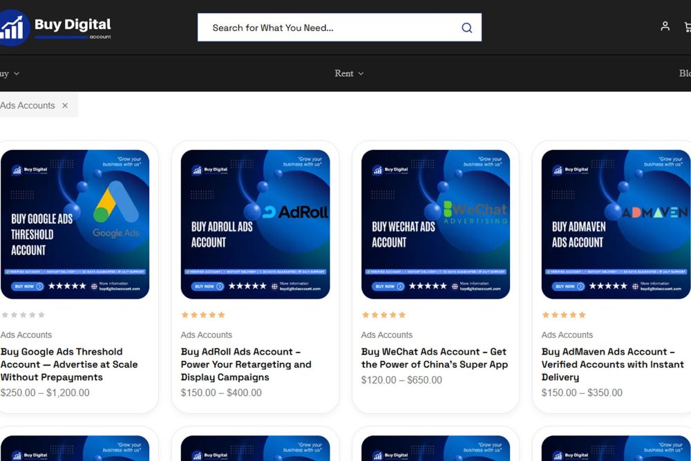Click the $250.00 – $1,200.00 price text
691x461 pixels.
click(45, 393)
